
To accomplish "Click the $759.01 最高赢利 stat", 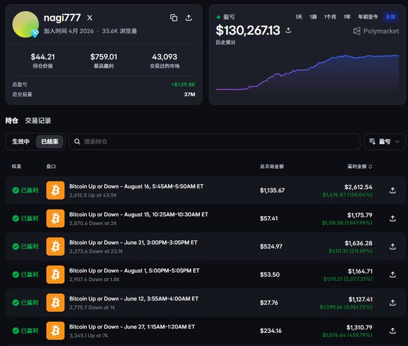I will (x=104, y=60).
